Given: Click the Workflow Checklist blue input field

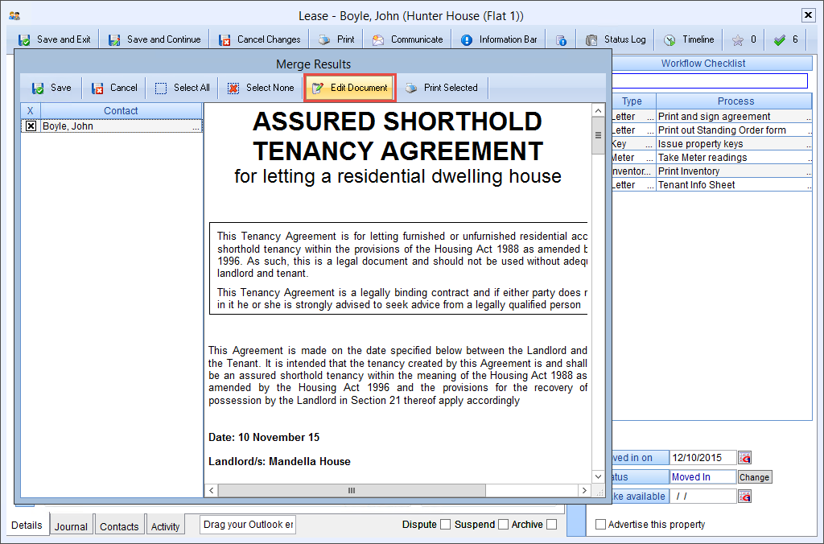Looking at the screenshot, I should (710, 81).
